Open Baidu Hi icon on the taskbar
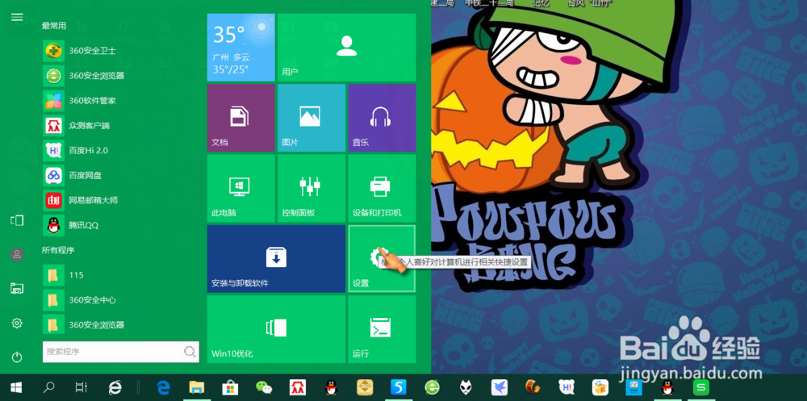Viewport: 807px width, 401px height. [567, 387]
